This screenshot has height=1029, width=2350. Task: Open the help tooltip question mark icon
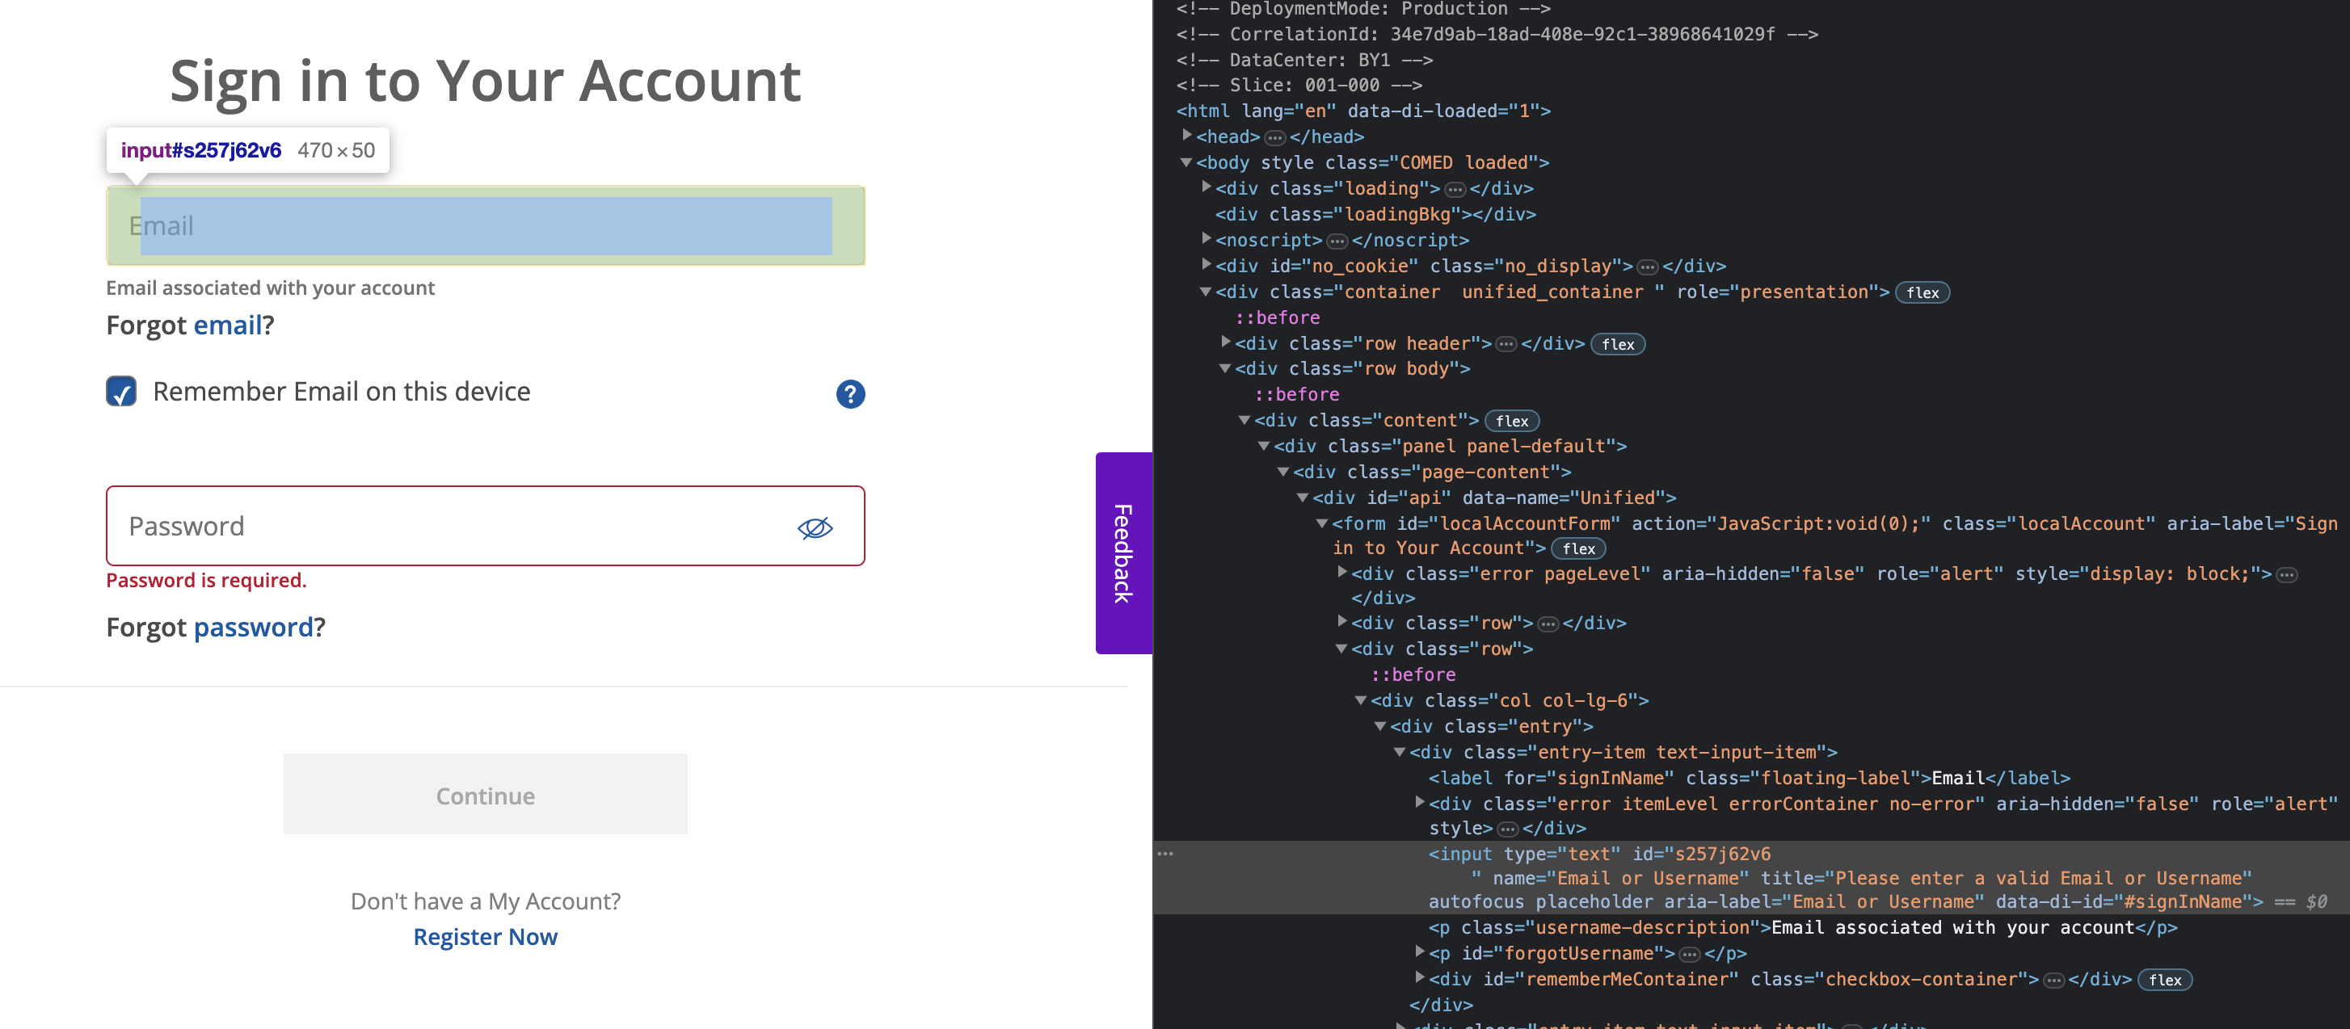849,393
